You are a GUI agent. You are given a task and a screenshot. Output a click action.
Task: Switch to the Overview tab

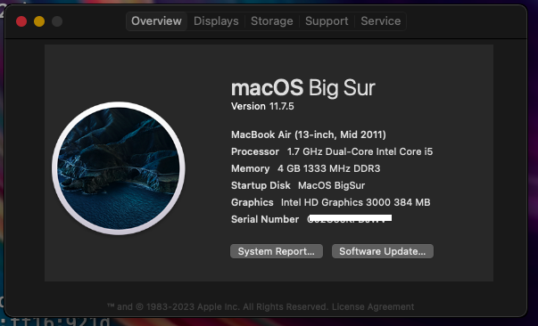click(156, 21)
